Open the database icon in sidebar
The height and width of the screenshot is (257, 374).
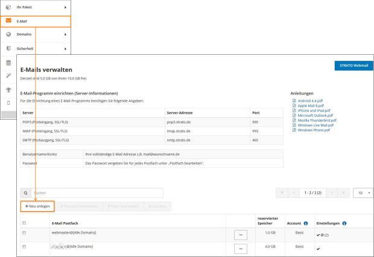coord(8,63)
